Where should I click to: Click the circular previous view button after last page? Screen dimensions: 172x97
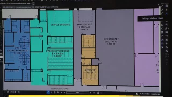click(x=98, y=93)
